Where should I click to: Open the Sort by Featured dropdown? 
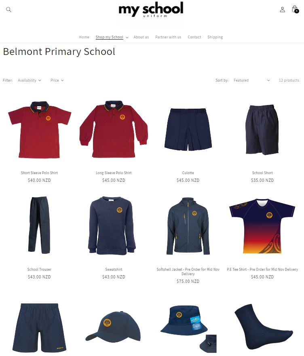tap(252, 80)
